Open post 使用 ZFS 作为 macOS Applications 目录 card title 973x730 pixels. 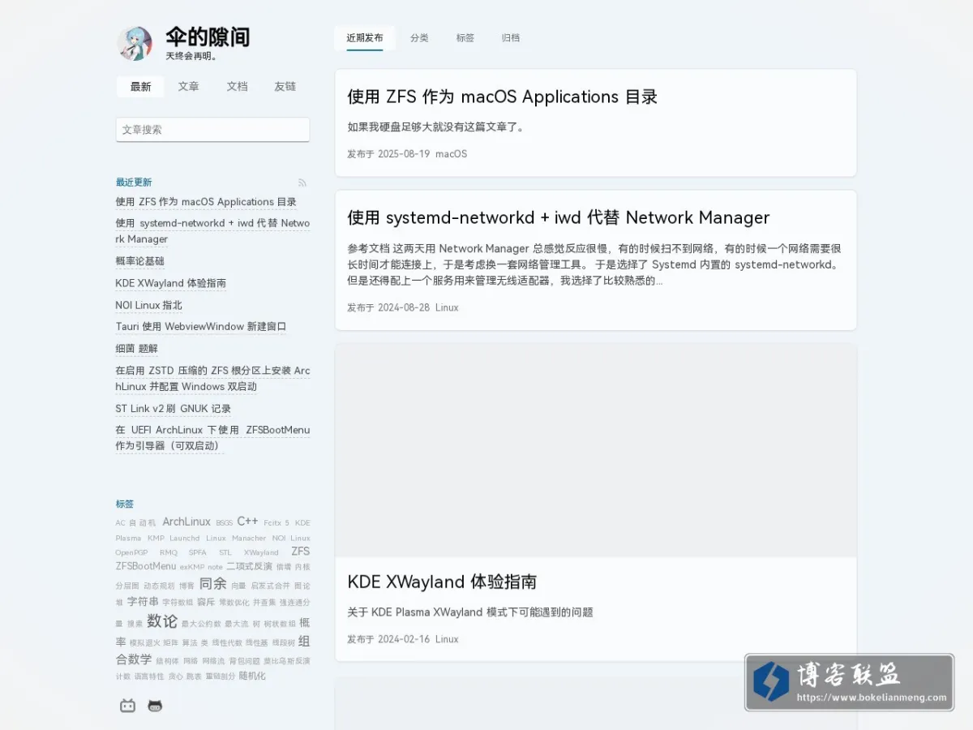[x=502, y=97]
